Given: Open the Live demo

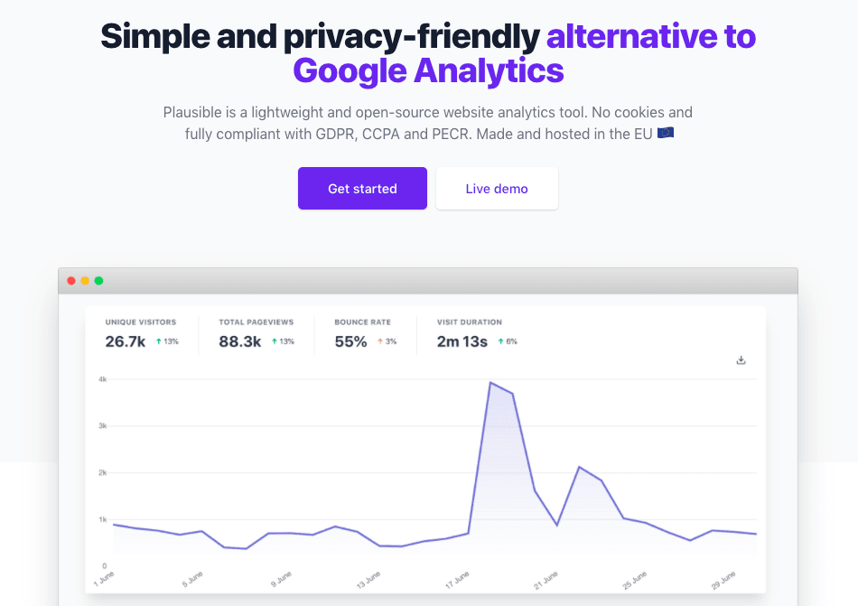Looking at the screenshot, I should [x=497, y=189].
